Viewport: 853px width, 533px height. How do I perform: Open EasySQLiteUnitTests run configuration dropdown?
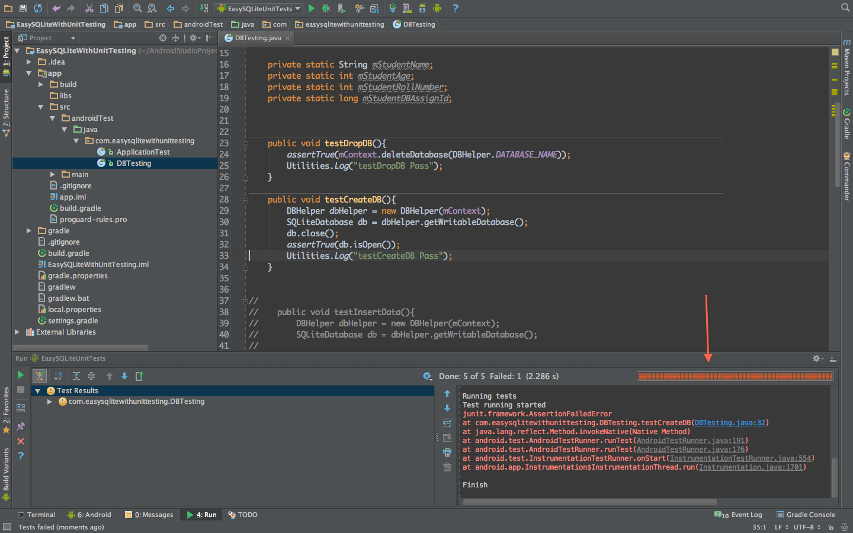(259, 8)
